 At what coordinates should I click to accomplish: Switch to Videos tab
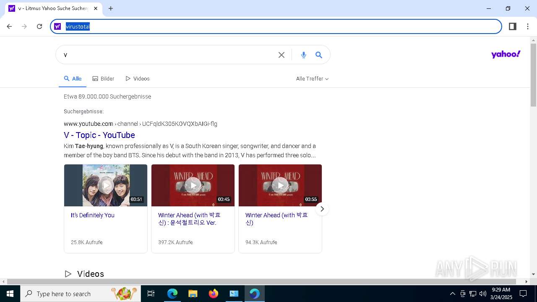tap(138, 78)
